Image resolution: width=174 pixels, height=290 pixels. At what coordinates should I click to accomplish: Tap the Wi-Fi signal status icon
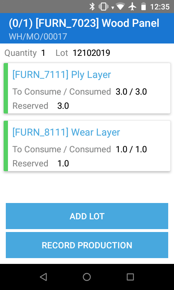[x=120, y=7]
